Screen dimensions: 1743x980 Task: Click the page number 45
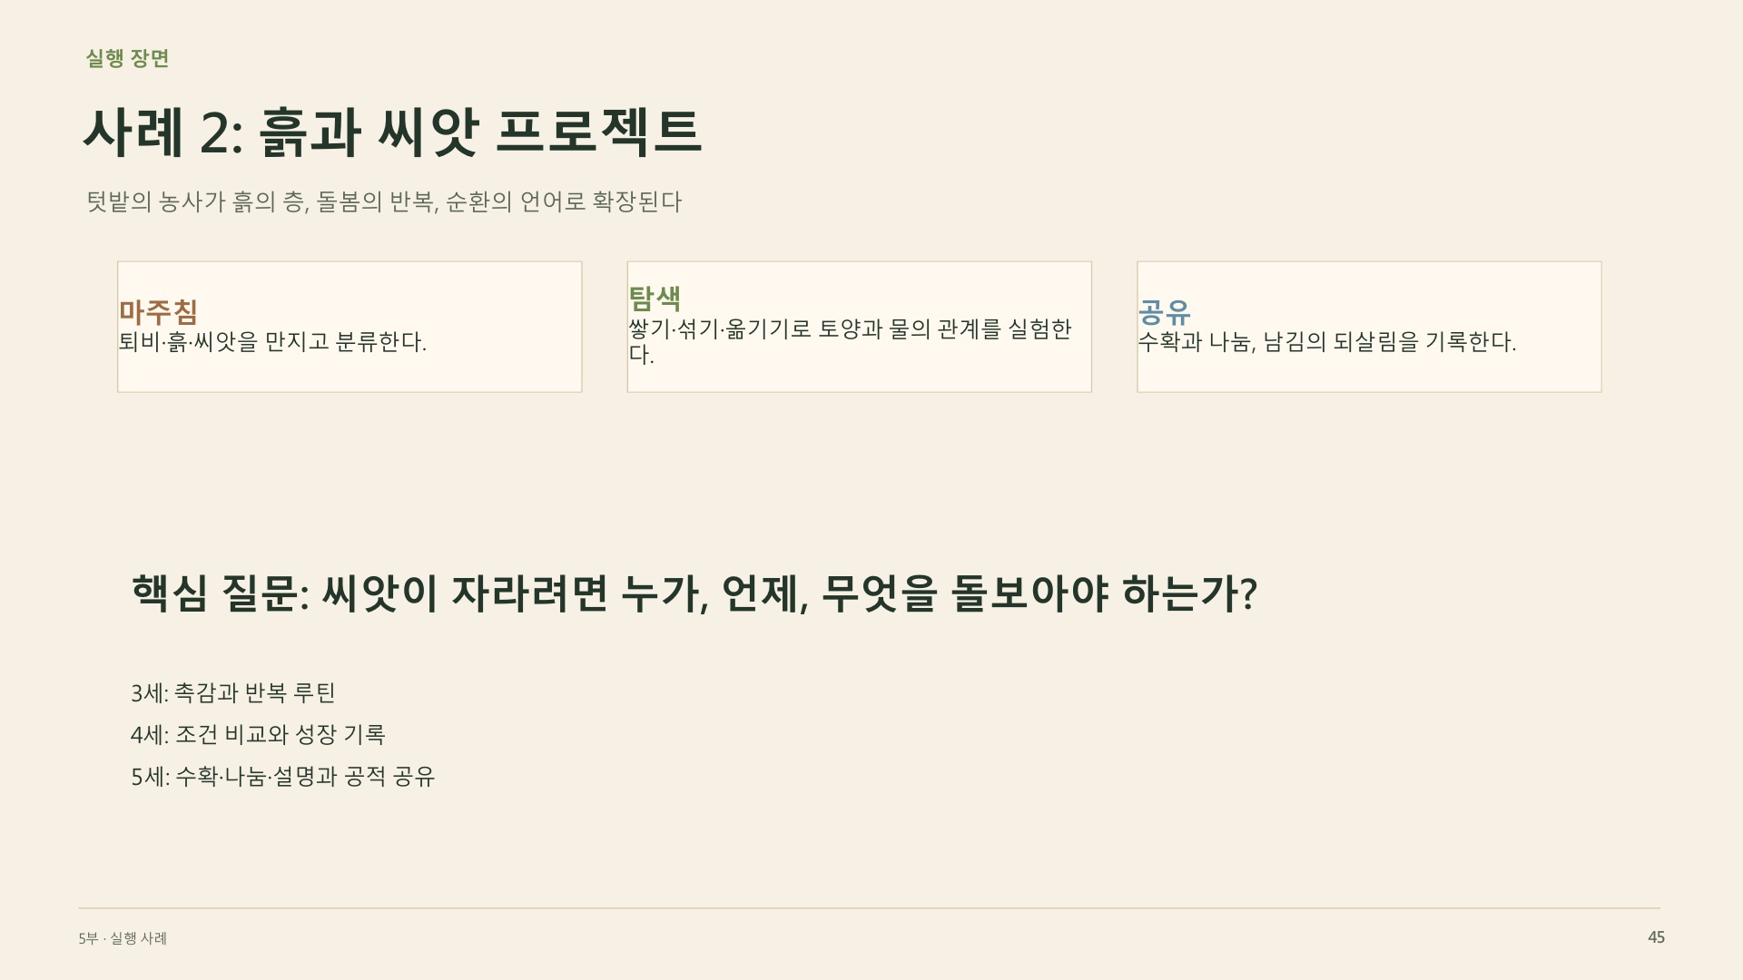pyautogui.click(x=1656, y=937)
